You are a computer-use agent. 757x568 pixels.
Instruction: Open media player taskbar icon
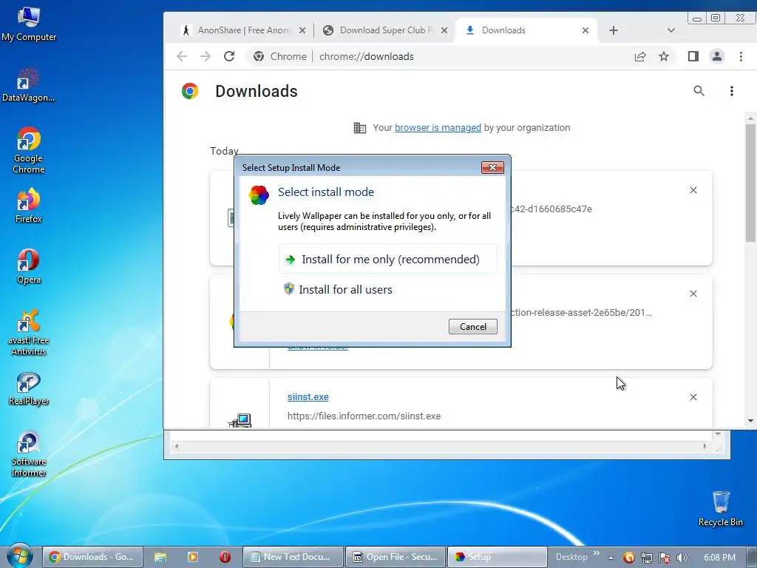[193, 557]
